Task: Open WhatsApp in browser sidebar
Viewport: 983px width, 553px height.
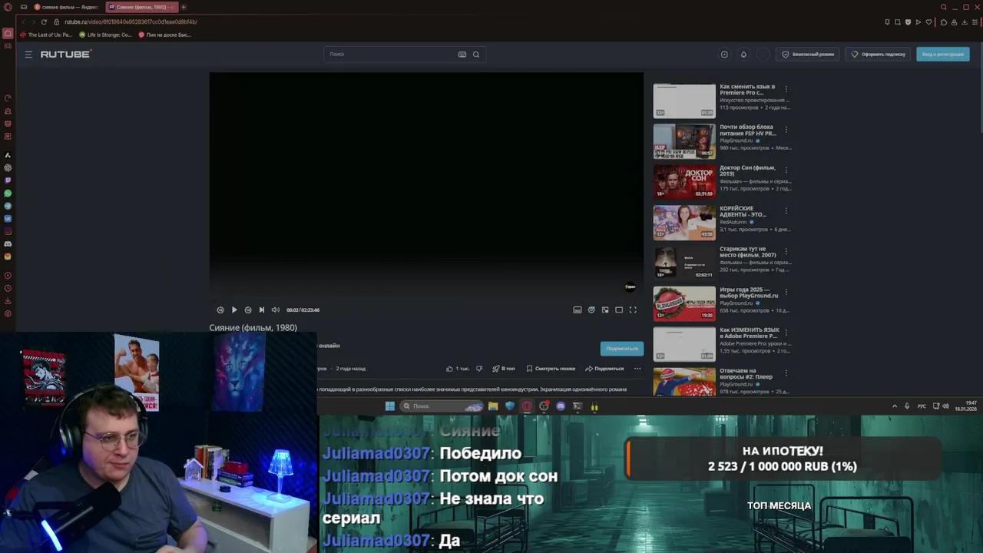Action: click(8, 194)
